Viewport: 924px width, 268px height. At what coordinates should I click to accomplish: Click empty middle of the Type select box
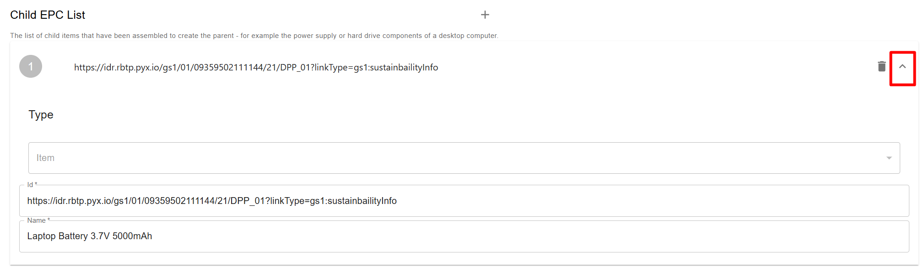[458, 158]
